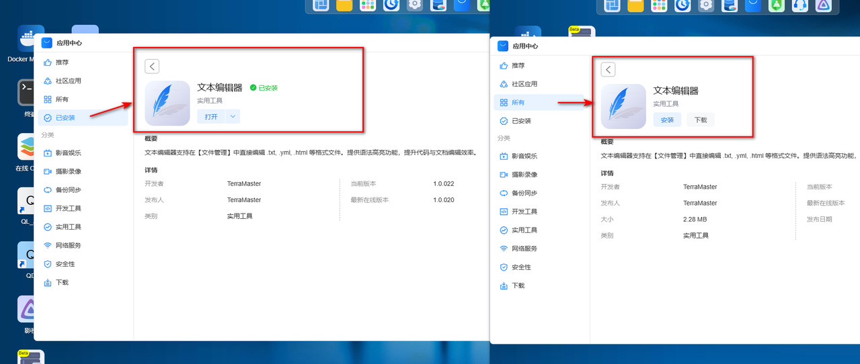This screenshot has width=860, height=364.
Task: Select 已安装 in right App Center sidebar
Action: coord(539,121)
